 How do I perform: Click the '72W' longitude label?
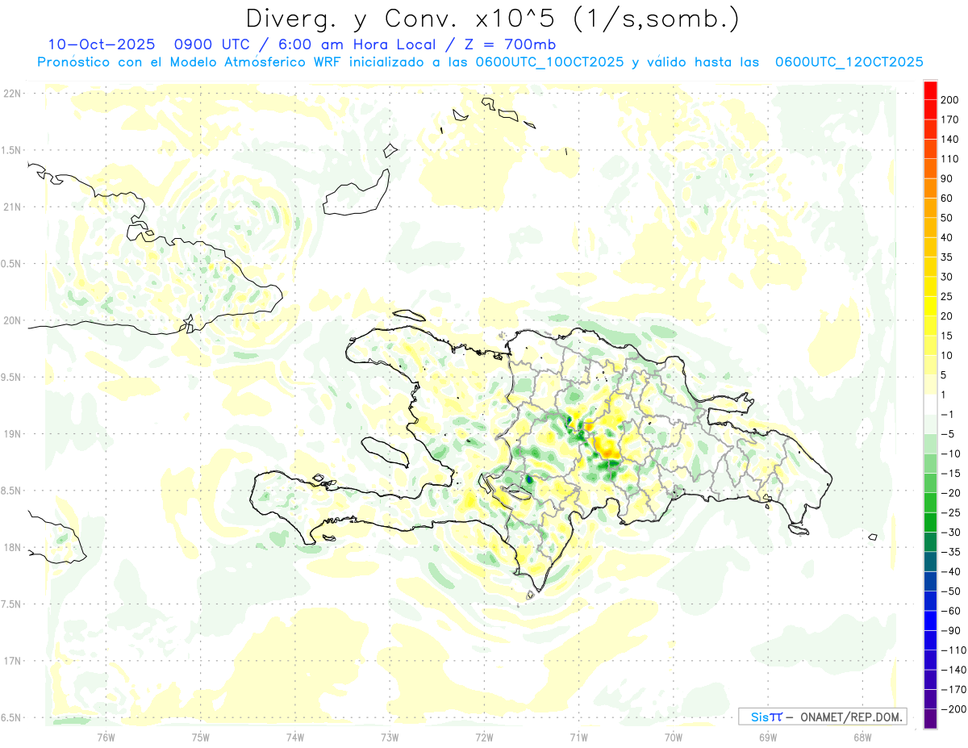coord(484,737)
